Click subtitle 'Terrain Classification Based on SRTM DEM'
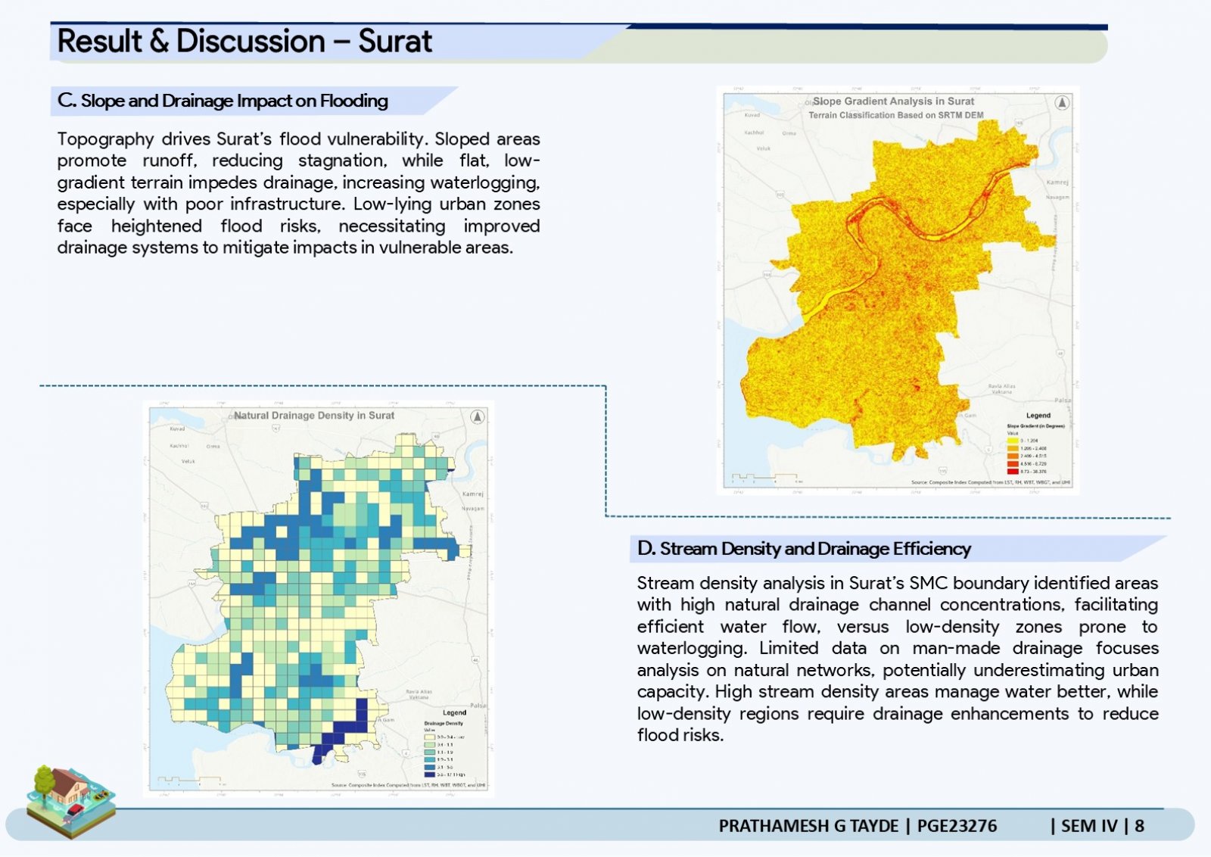This screenshot has height=857, width=1211. (896, 115)
